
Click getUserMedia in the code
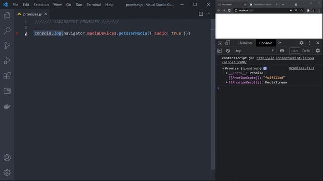coord(133,33)
